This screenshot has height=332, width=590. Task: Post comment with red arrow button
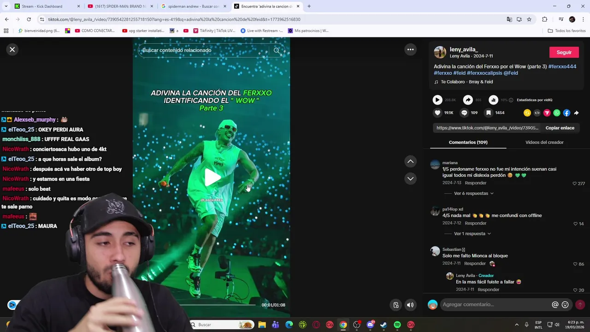click(x=580, y=304)
